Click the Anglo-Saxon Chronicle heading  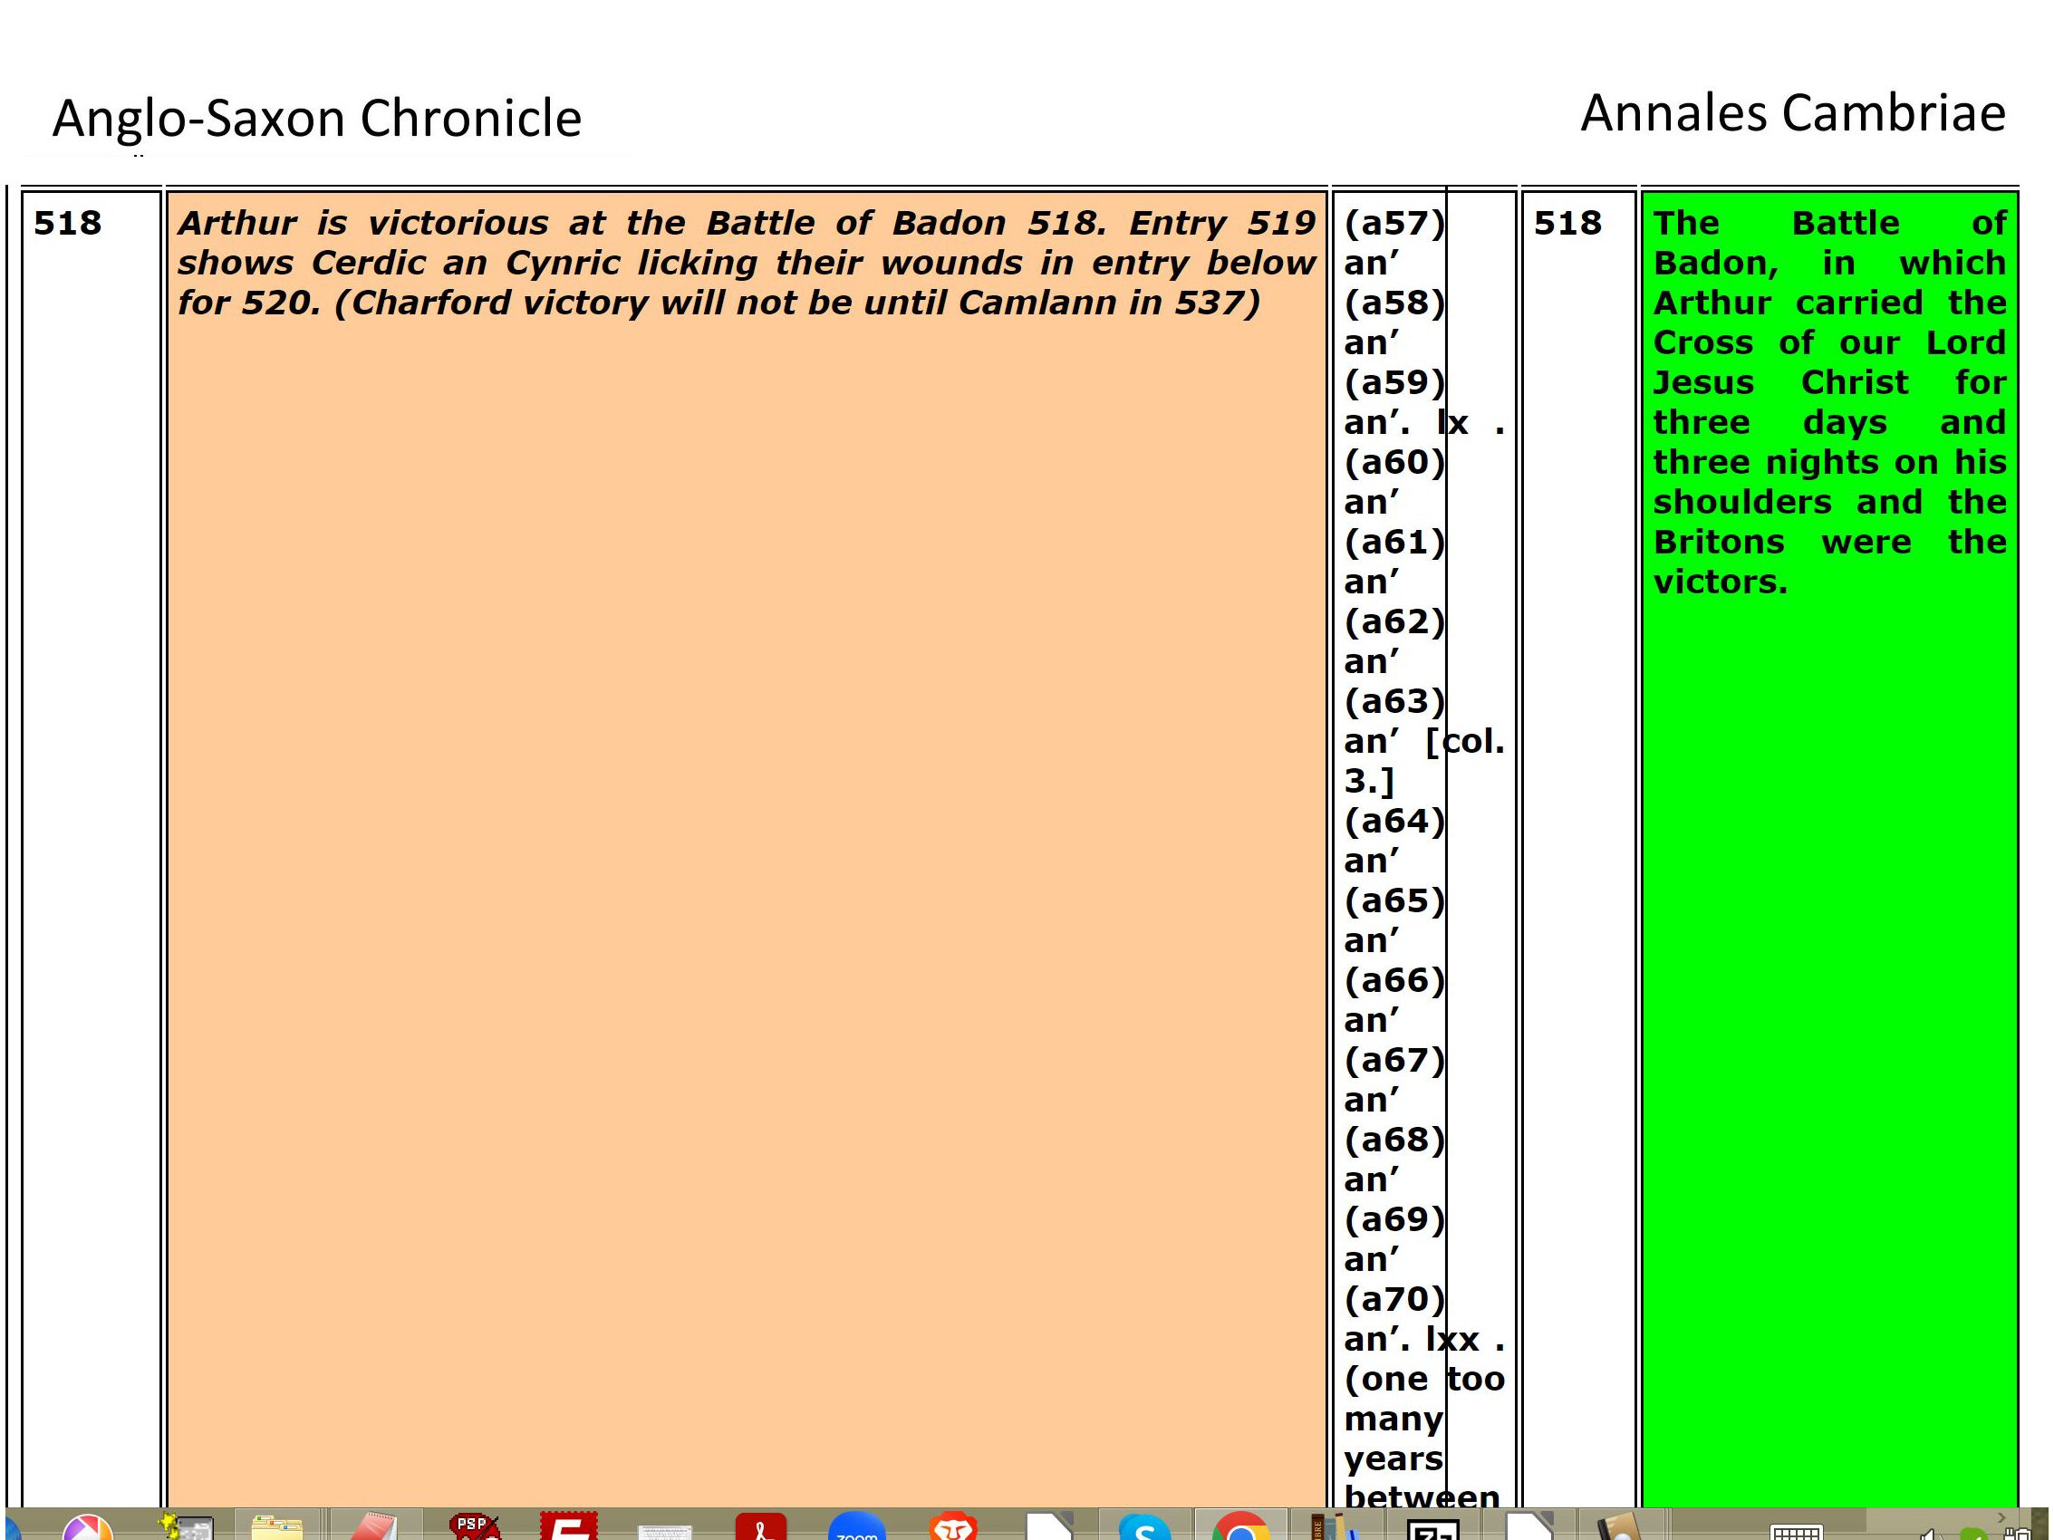(316, 119)
